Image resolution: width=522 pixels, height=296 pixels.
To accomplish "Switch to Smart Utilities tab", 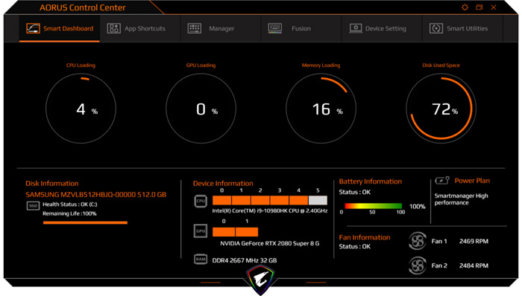I will click(462, 28).
